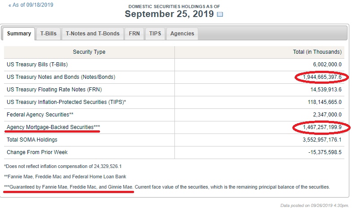This screenshot has height=211, width=352.
Task: Open the T-Notes and T-Bonds tab
Action: click(92, 34)
